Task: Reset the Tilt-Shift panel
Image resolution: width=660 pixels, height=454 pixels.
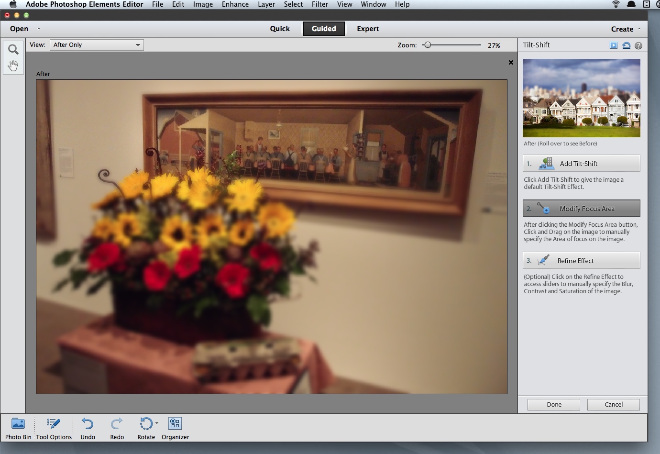Action: (x=626, y=45)
